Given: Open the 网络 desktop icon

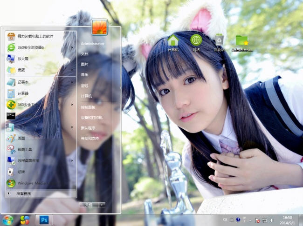Looking at the screenshot, I should pos(196,42).
